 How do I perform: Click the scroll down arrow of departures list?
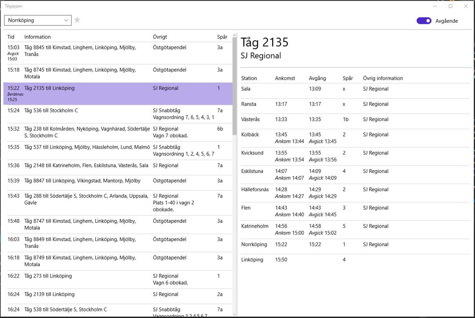[235, 314]
